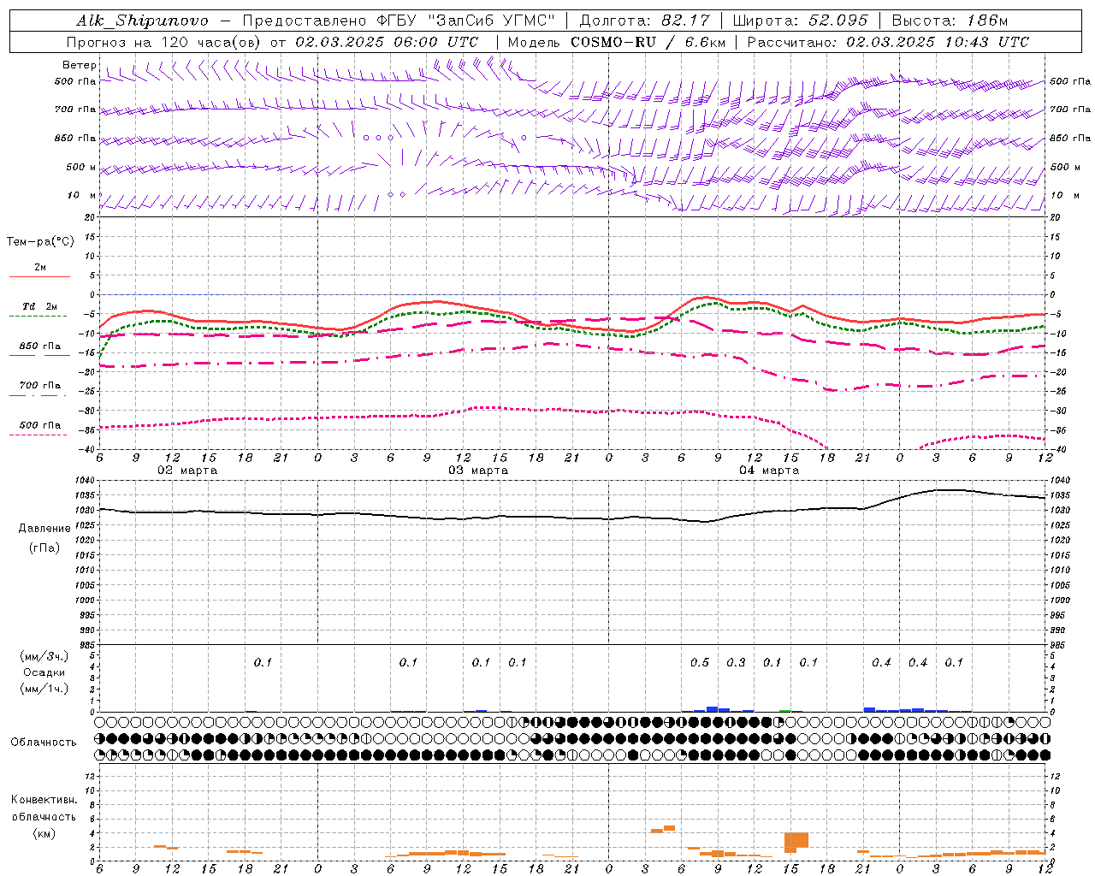Click the '02 марта' date label
1095x876 pixels.
click(188, 471)
